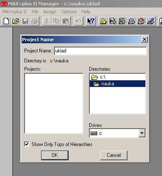Image resolution: width=162 pixels, height=176 pixels.
Task: Click the Open folder toolbar icon
Action: point(16,21)
